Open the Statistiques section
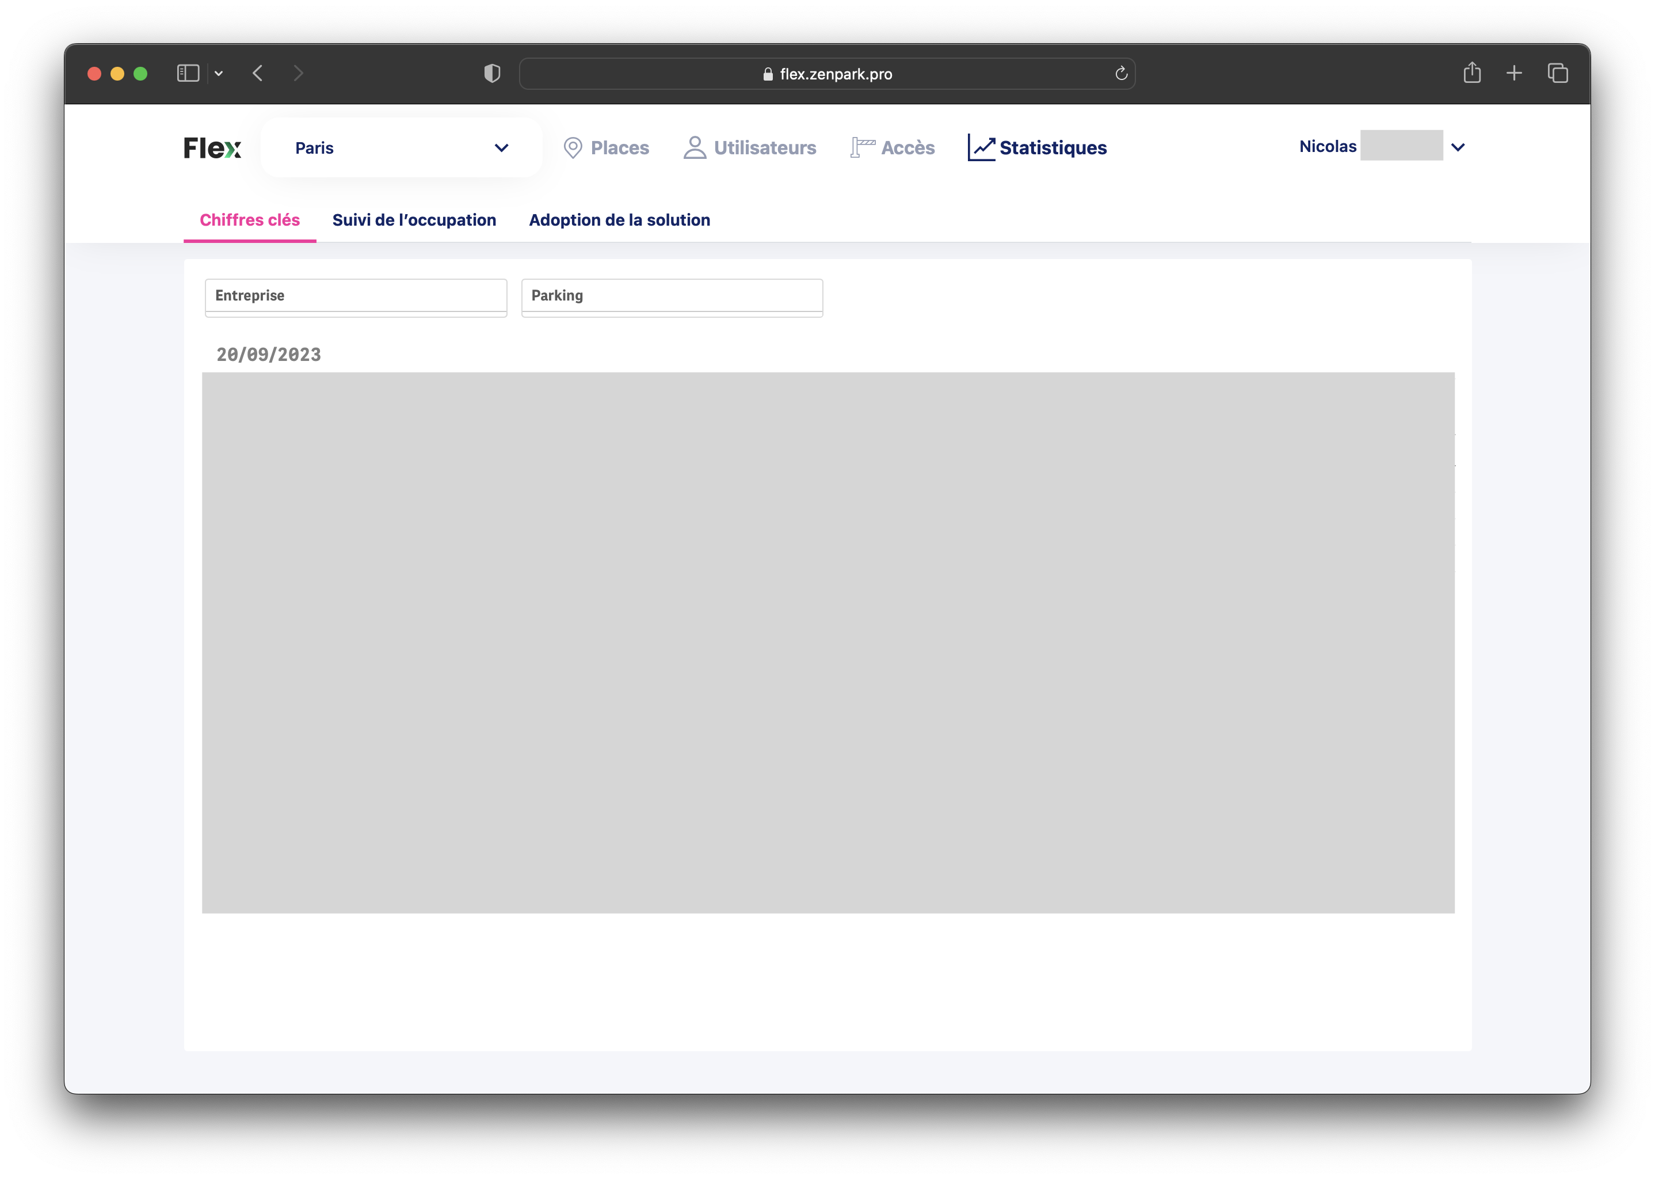1655x1179 pixels. tap(1037, 148)
